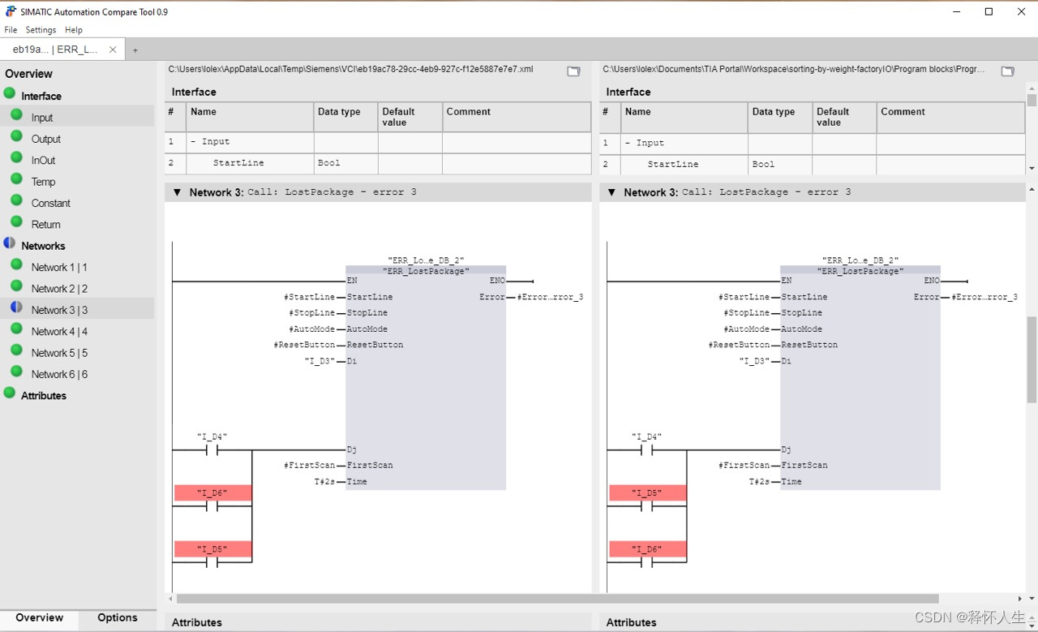Collapse the Input group in left interface table

194,142
